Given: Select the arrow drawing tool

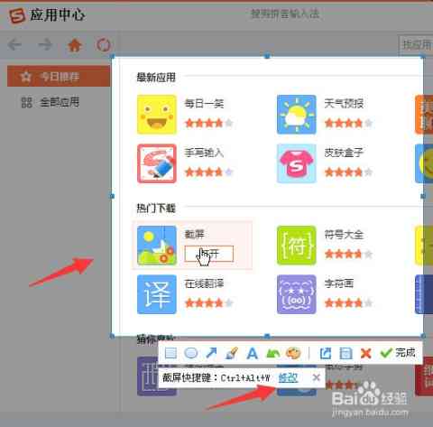Looking at the screenshot, I should (x=211, y=353).
